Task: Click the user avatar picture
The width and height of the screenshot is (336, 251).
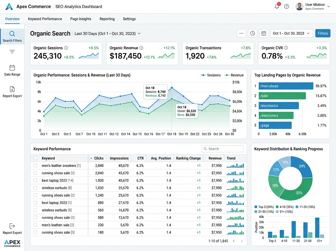Action: pos(299,6)
